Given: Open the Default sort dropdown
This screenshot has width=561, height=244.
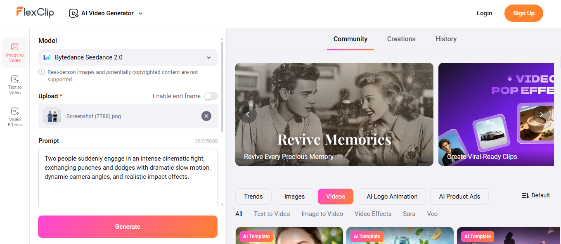Looking at the screenshot, I should (536, 195).
